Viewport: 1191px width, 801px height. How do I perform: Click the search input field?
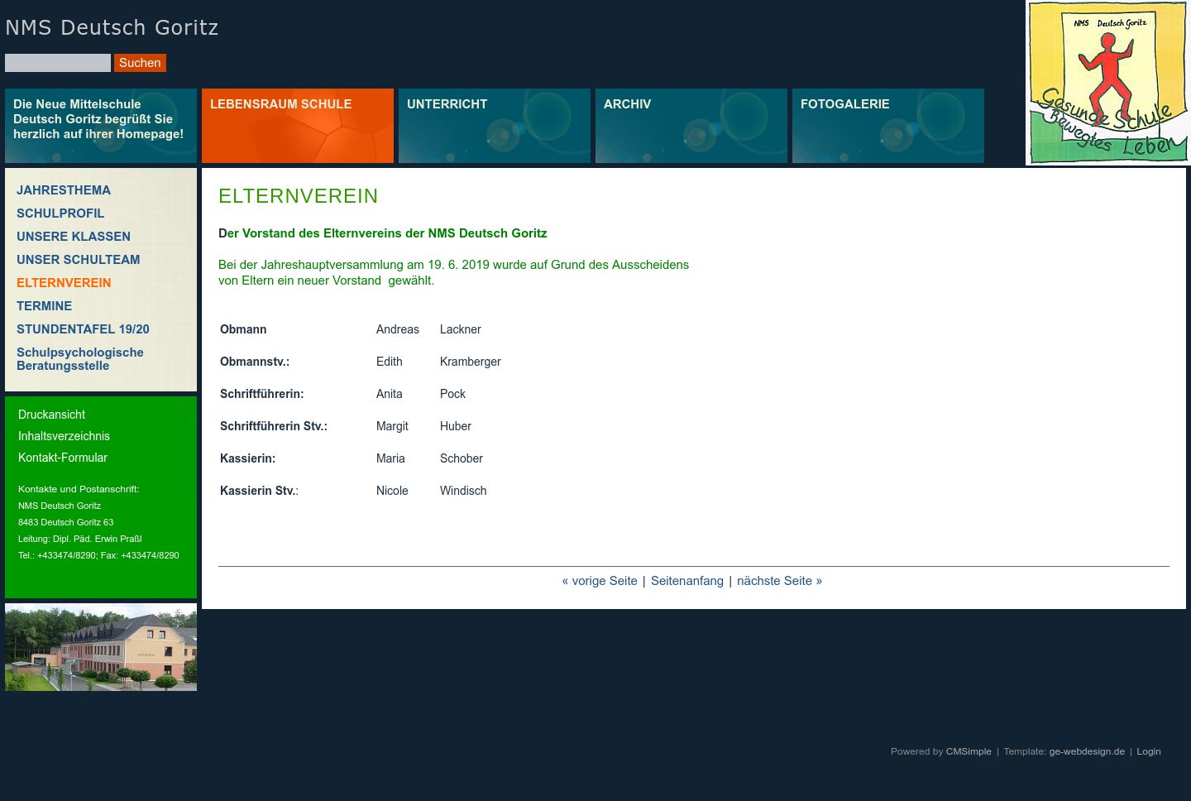point(58,63)
